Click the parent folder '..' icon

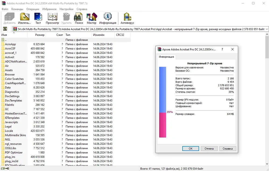[x=3, y=40]
